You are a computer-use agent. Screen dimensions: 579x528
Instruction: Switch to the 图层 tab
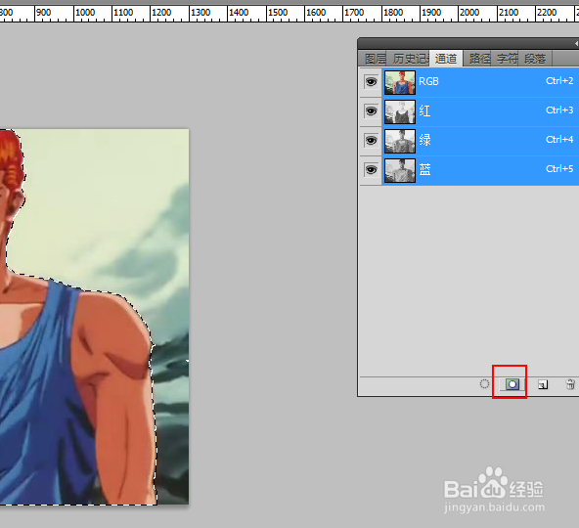(x=375, y=59)
